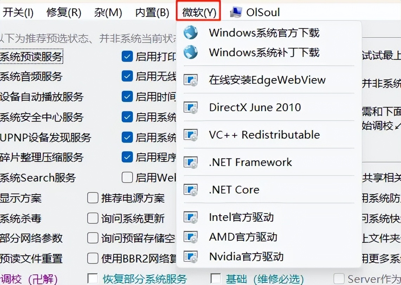Click the 预读文件重置 label

pos(31,259)
